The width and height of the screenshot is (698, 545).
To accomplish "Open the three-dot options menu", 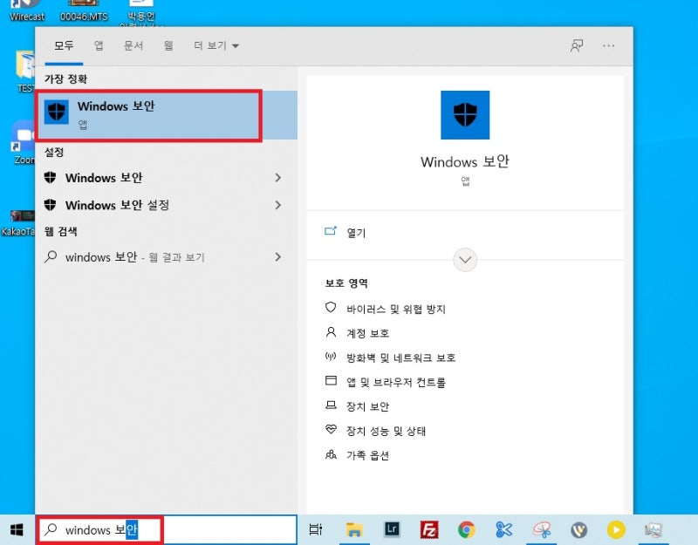I will pyautogui.click(x=608, y=45).
